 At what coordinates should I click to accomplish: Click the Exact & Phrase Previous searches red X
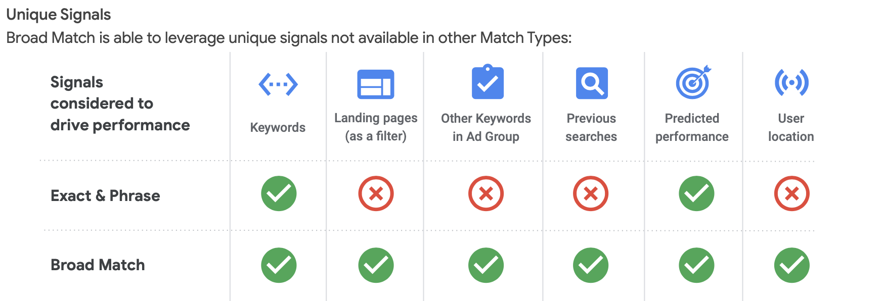(x=591, y=193)
